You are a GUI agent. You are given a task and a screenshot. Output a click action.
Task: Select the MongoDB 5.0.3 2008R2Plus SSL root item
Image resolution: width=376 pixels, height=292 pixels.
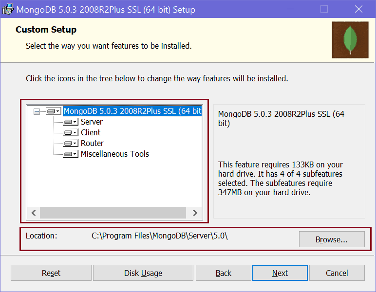[x=132, y=111]
